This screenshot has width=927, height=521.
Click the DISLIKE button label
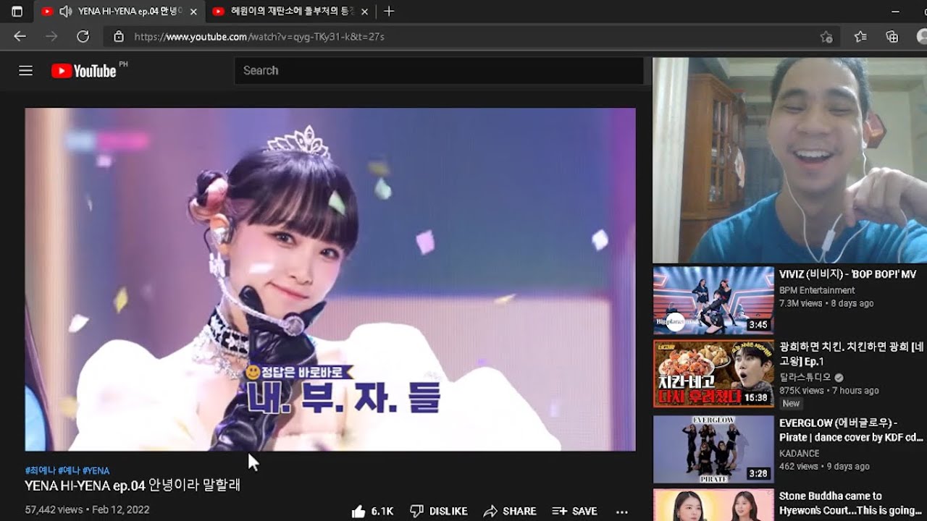click(x=448, y=512)
